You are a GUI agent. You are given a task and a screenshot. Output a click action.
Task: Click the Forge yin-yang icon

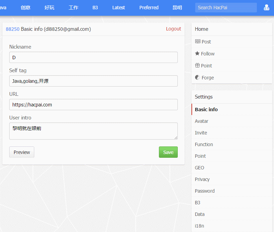pos(198,77)
